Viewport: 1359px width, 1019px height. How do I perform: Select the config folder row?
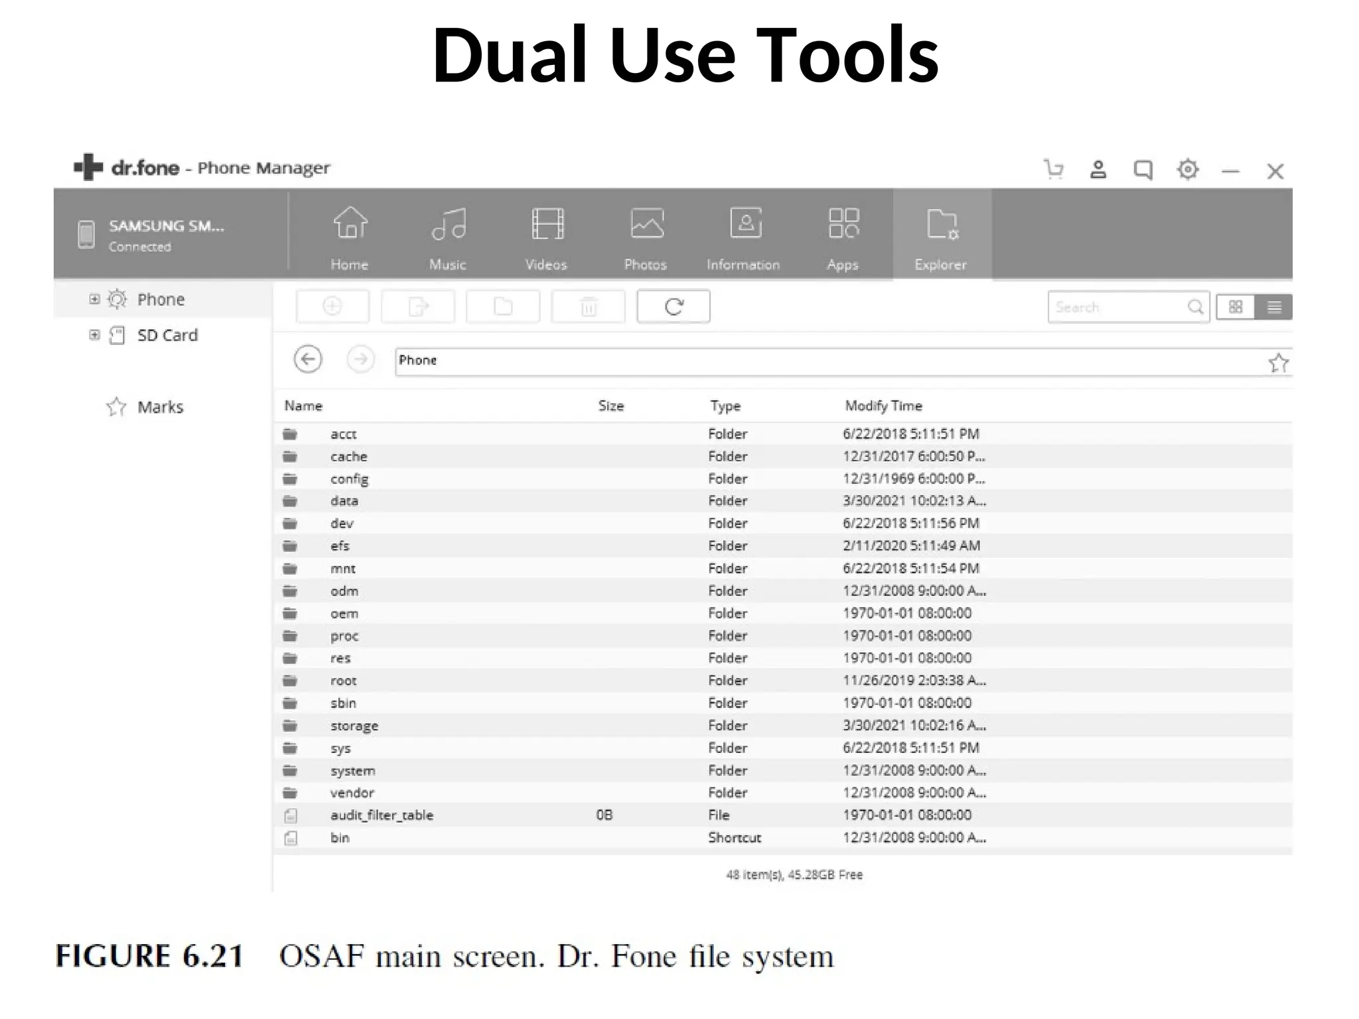[x=783, y=479]
